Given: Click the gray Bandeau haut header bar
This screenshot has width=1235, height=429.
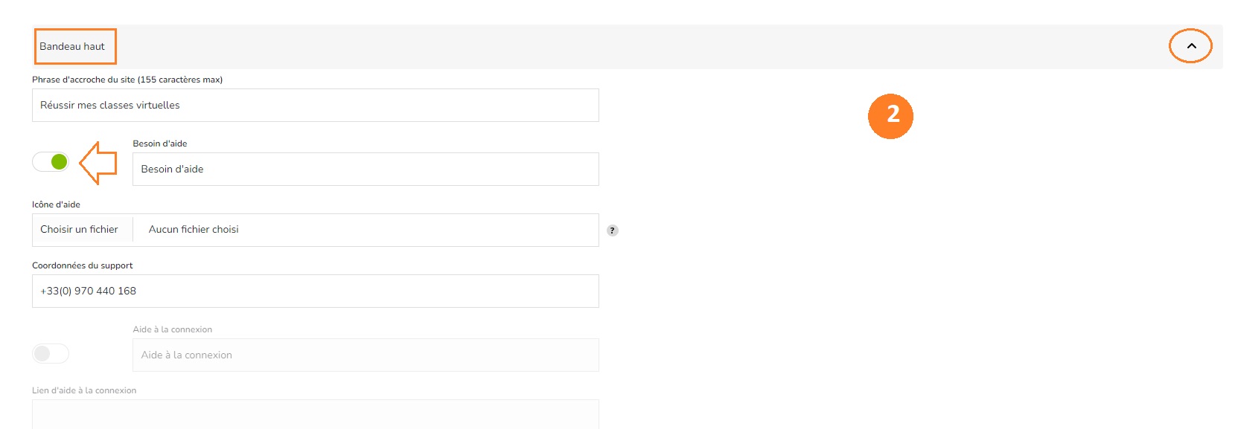Looking at the screenshot, I should [627, 47].
